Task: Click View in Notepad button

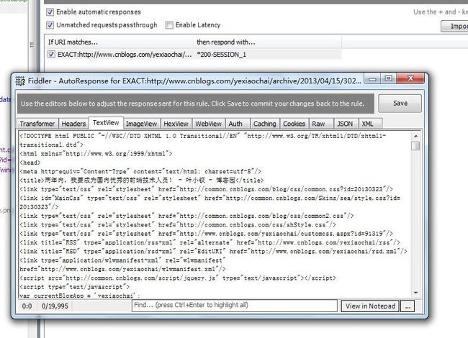Action: [x=370, y=306]
